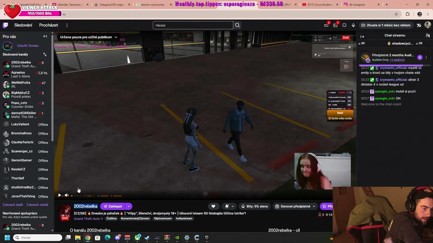This screenshot has width=433, height=243.
Task: Open the WeWeR1cKa channel in sidebar
Action: (26, 84)
